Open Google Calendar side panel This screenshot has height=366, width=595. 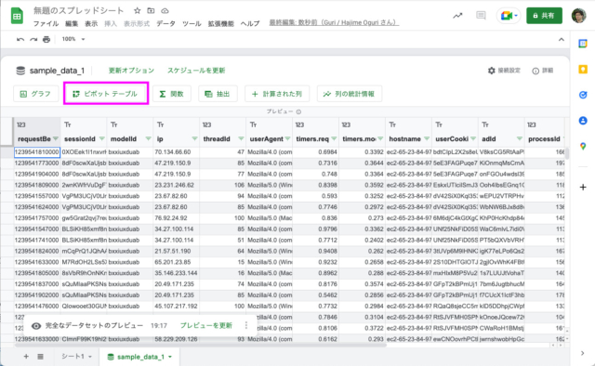click(x=583, y=44)
